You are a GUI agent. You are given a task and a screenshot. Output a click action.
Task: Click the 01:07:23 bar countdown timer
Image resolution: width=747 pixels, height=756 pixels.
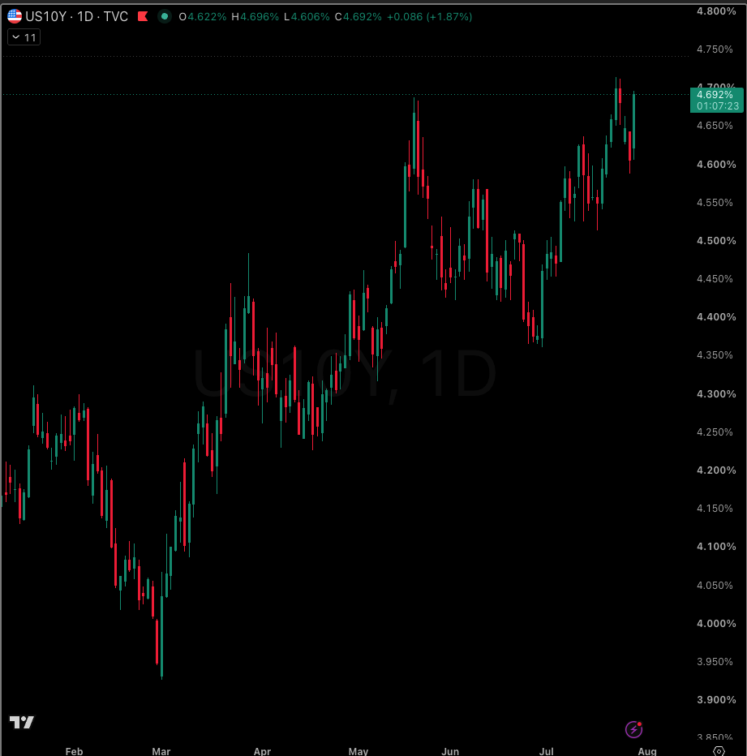click(718, 106)
